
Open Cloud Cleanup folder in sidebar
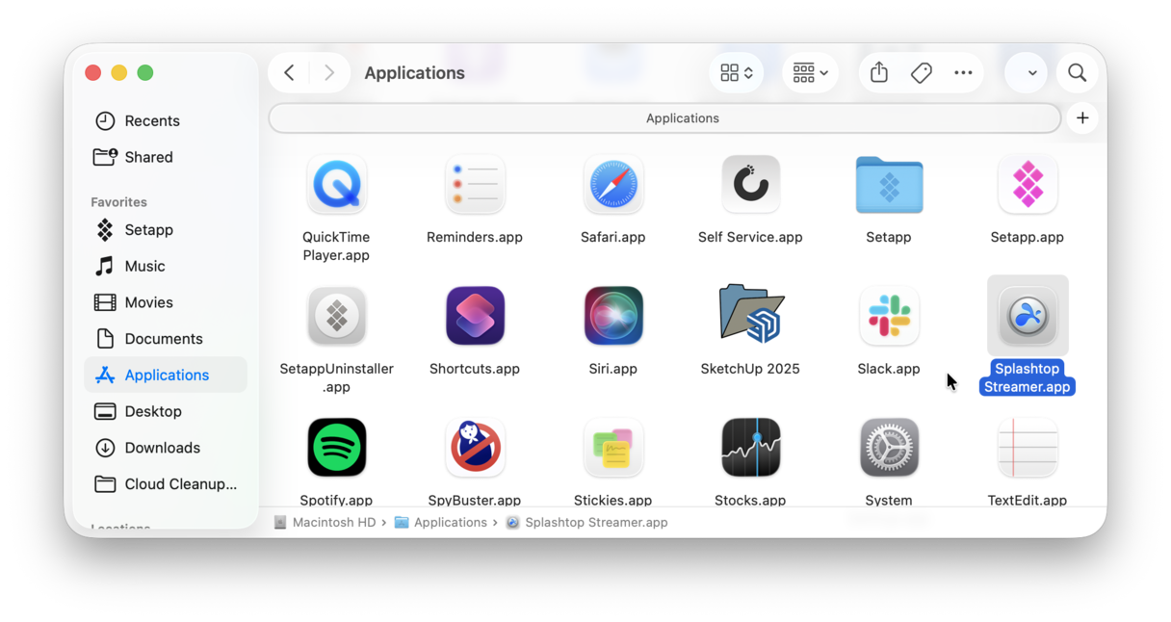pos(166,484)
